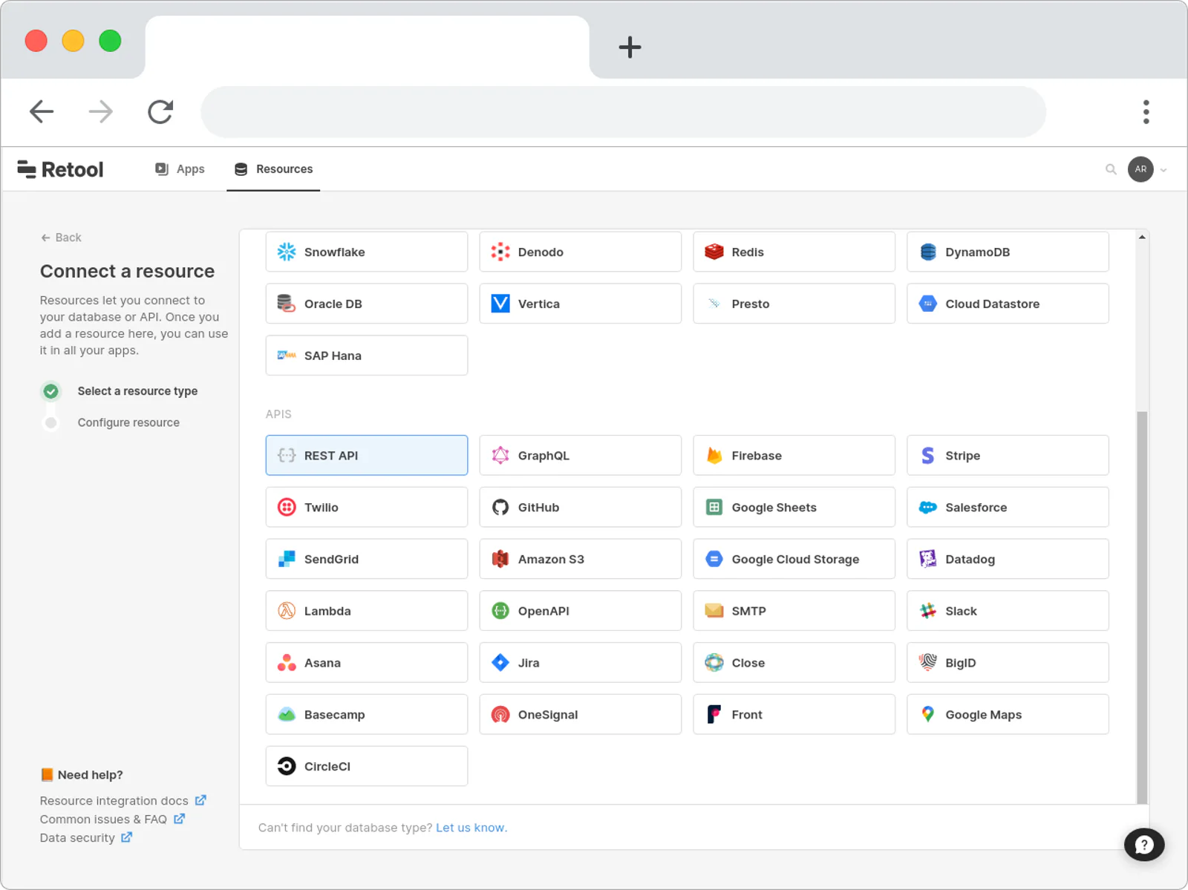Select the BigID fingerprint icon
Screen dimensions: 1188x890
click(x=928, y=662)
